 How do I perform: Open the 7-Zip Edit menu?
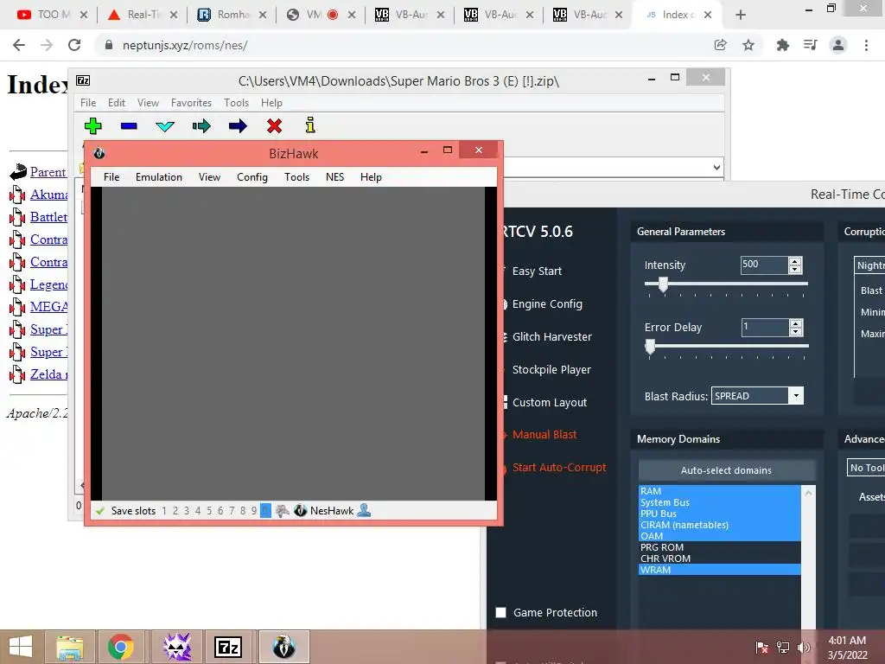point(117,103)
